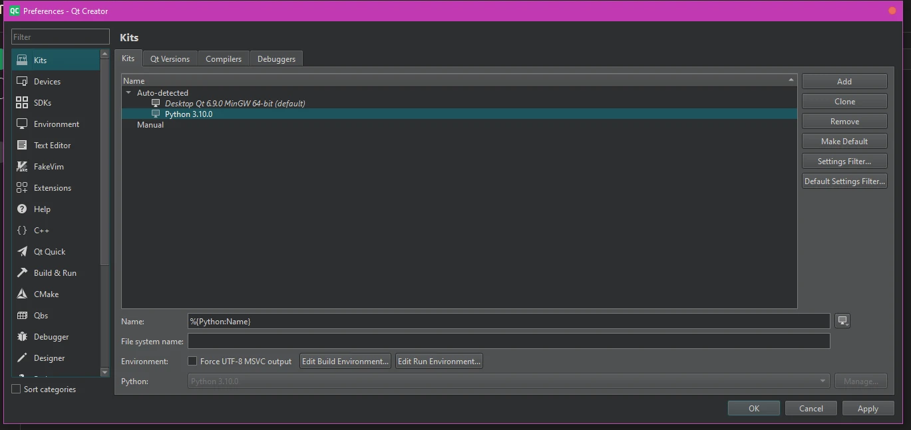The image size is (911, 430).
Task: Click the Manage... button
Action: point(861,381)
